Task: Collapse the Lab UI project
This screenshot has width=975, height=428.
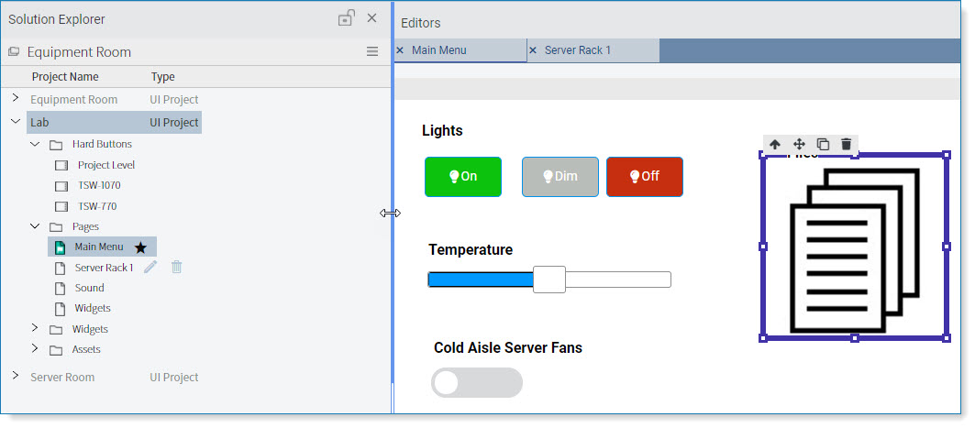Action: pyautogui.click(x=16, y=122)
